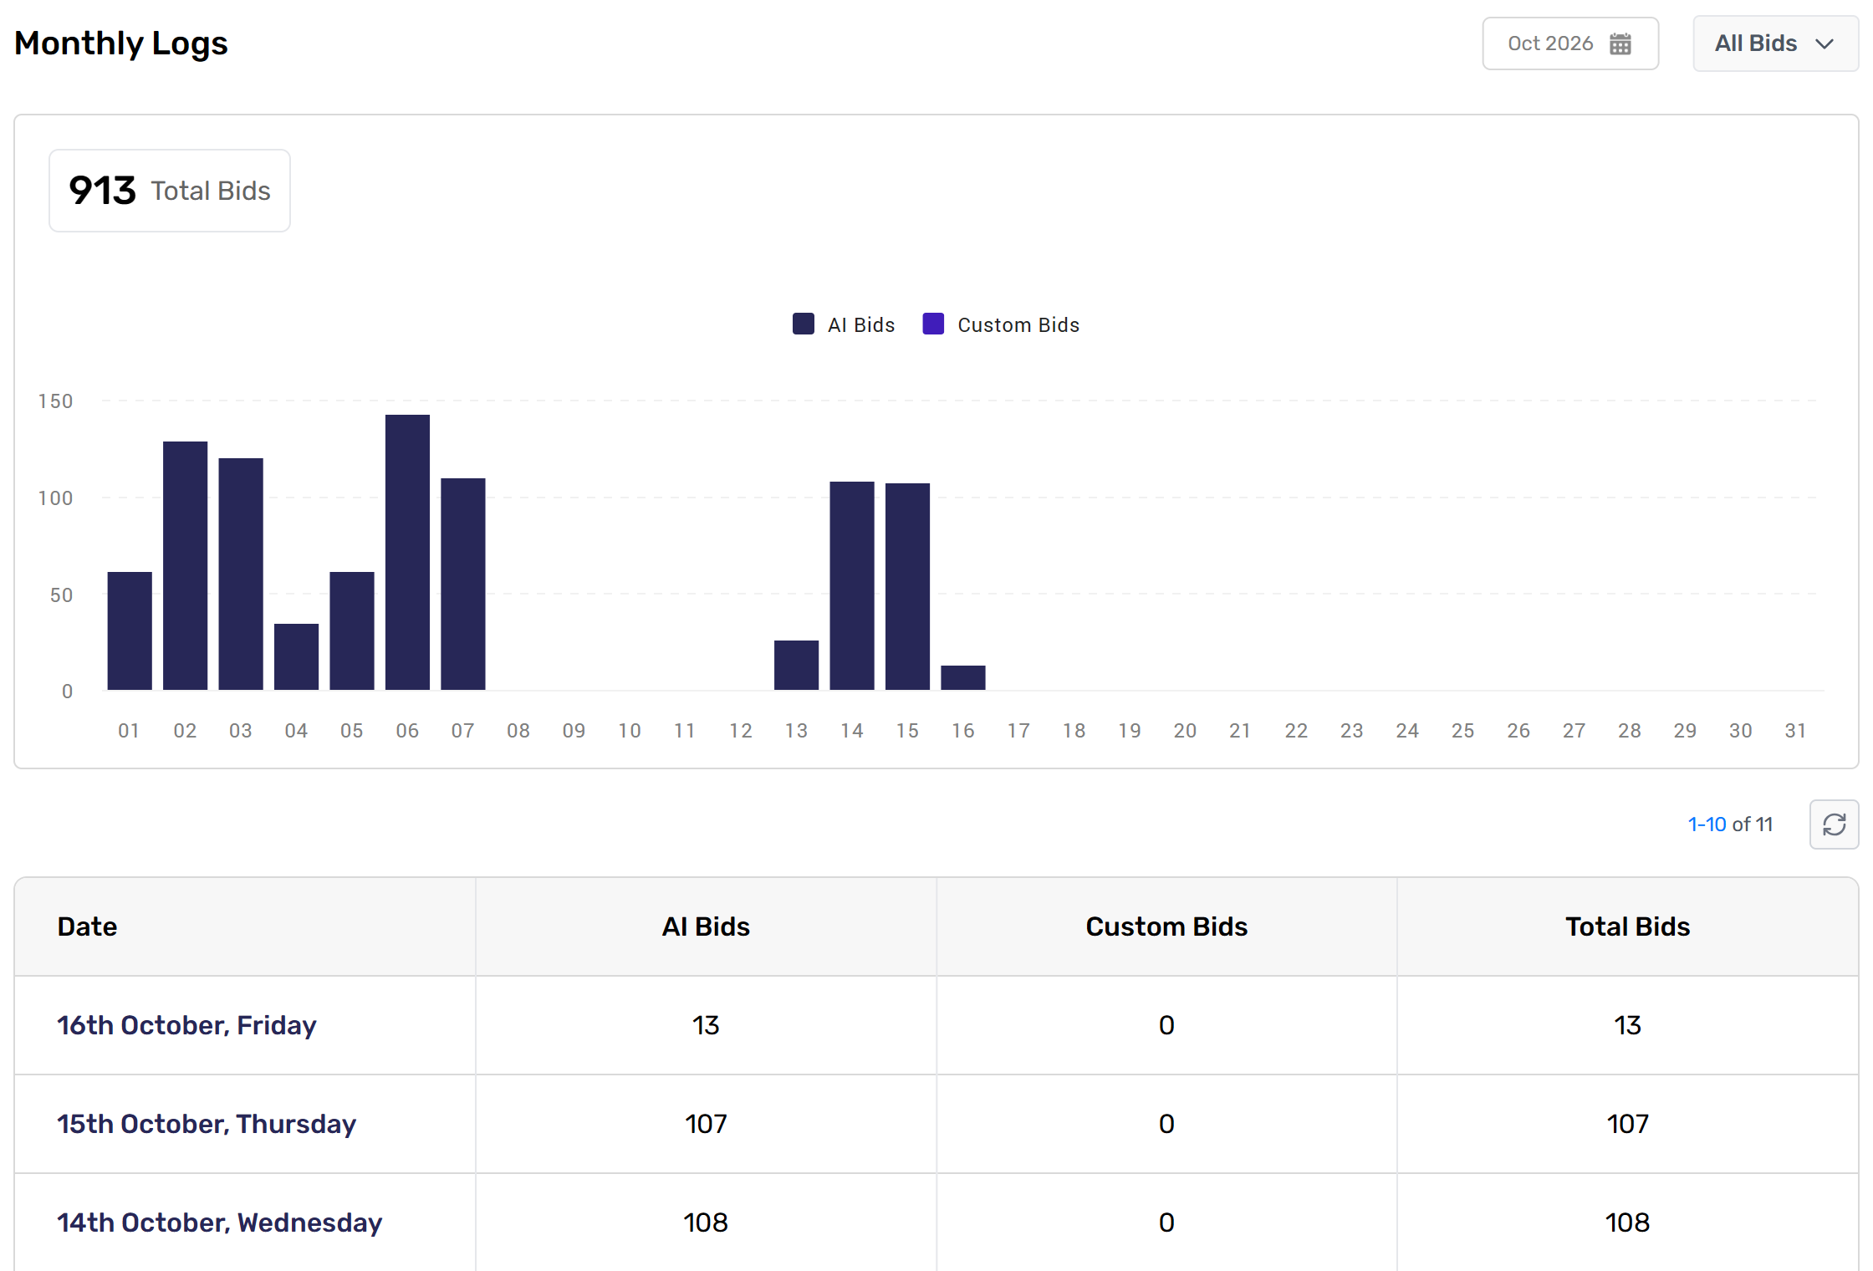Click Total Bids value 108 for 14th October
The height and width of the screenshot is (1271, 1873).
point(1627,1223)
